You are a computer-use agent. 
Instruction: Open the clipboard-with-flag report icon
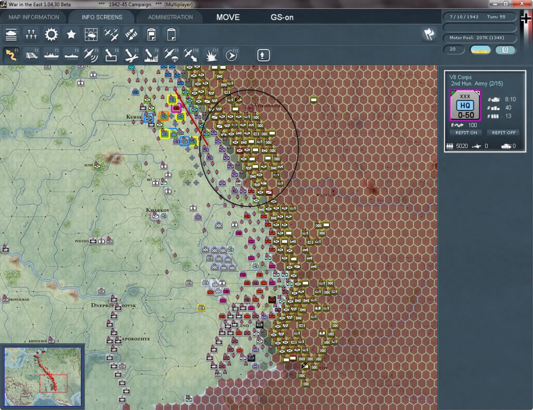click(x=151, y=34)
